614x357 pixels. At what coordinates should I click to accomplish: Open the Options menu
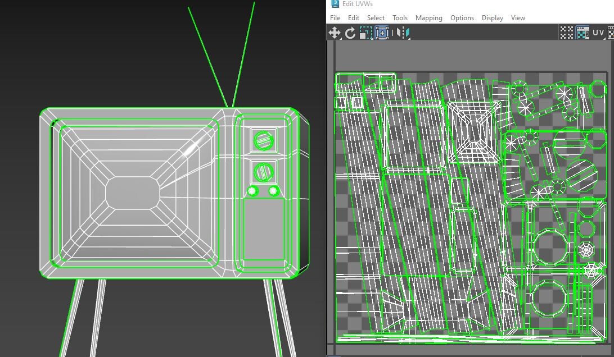click(462, 17)
